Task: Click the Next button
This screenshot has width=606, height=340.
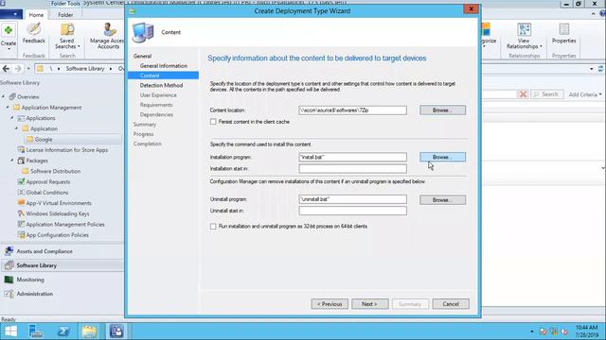Action: (x=370, y=304)
